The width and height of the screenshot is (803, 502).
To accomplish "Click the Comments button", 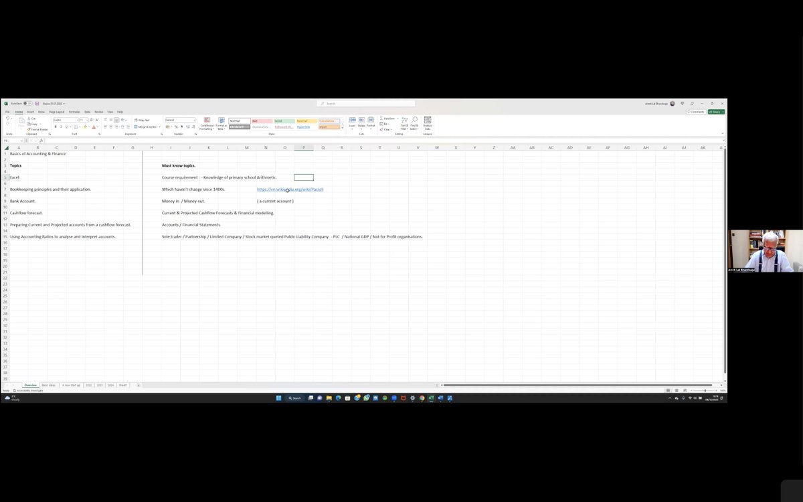I will coord(696,112).
